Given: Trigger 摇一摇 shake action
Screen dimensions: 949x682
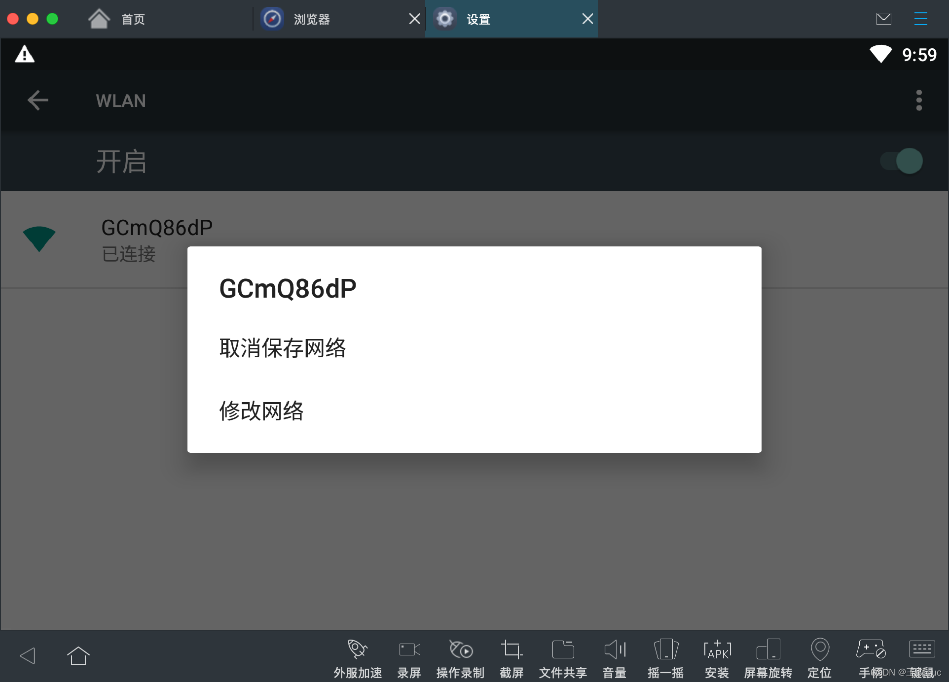Looking at the screenshot, I should (x=665, y=650).
